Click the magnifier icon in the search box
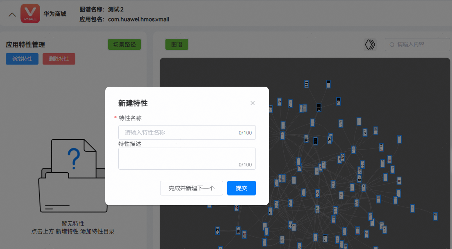Screen dimensions: 452x249 pyautogui.click(x=392, y=45)
